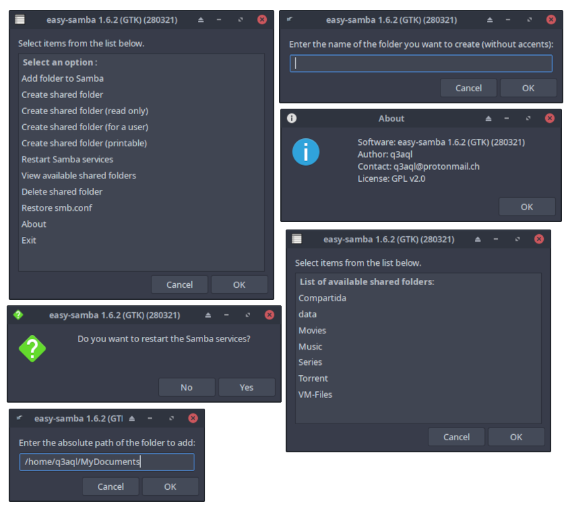Image resolution: width=570 pixels, height=510 pixels.
Task: Select the 'Torrent' shared folder
Action: coord(418,378)
